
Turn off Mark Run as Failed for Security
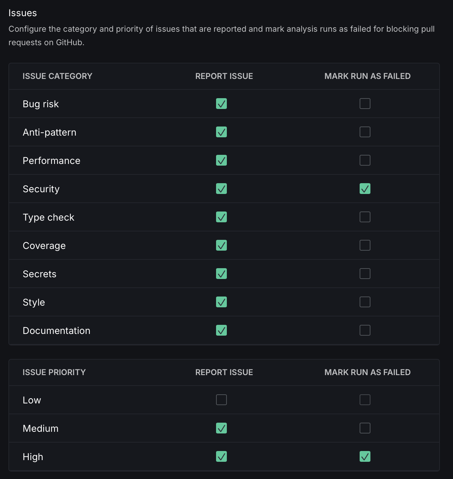(x=365, y=189)
